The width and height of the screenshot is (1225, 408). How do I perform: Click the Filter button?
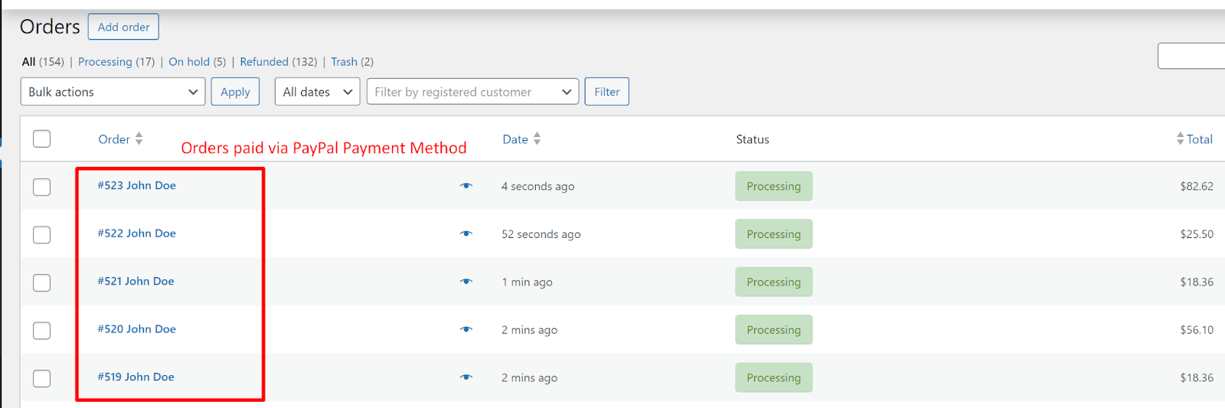[x=607, y=92]
